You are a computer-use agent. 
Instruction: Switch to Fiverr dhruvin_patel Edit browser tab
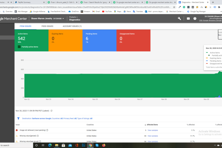63,2
